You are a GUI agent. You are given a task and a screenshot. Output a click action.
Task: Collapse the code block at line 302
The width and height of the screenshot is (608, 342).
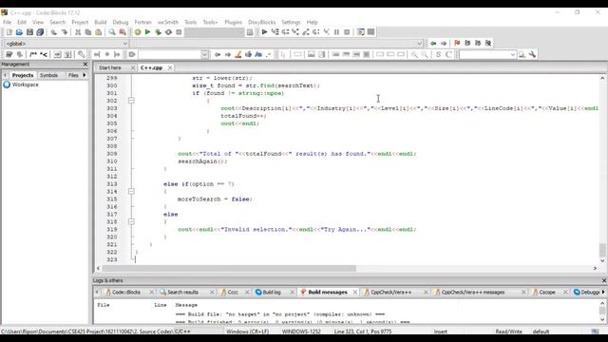coord(131,101)
